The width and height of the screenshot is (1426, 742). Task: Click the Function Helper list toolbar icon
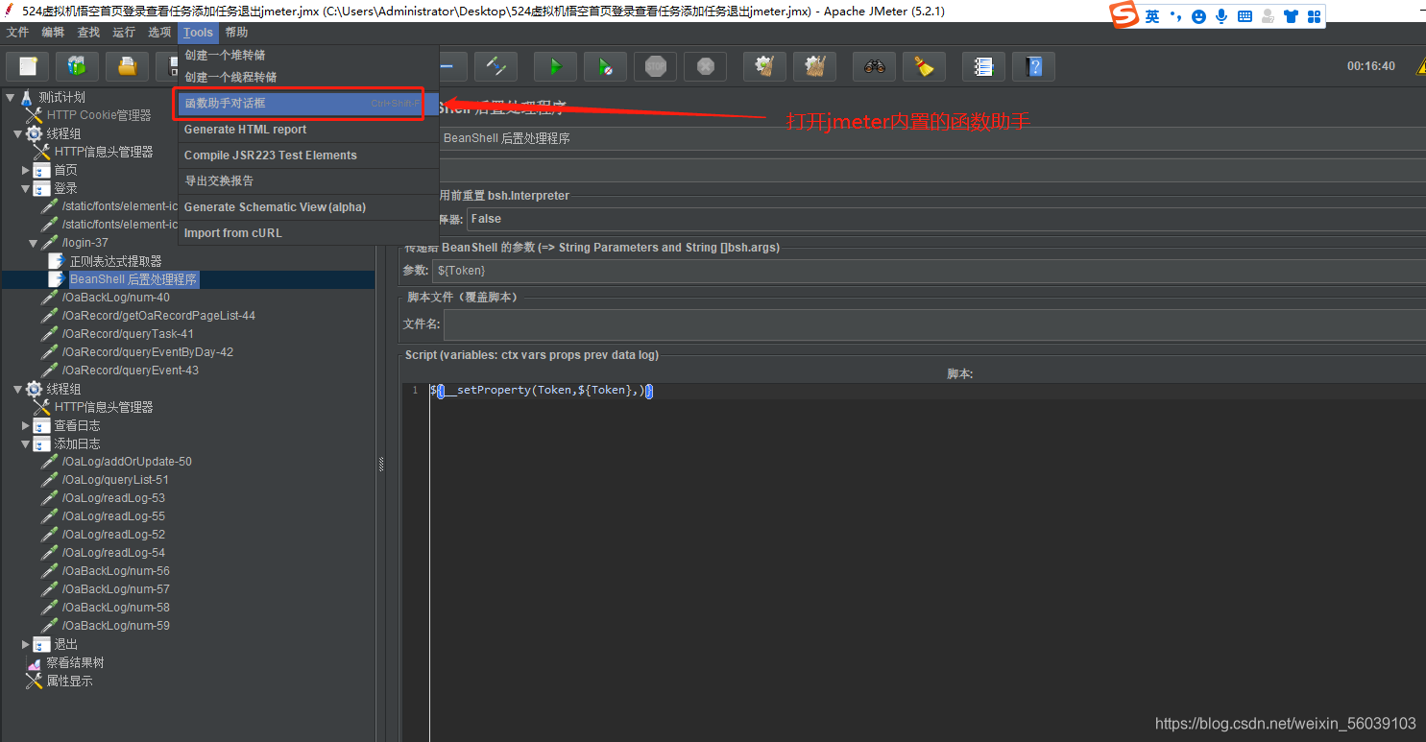(983, 66)
